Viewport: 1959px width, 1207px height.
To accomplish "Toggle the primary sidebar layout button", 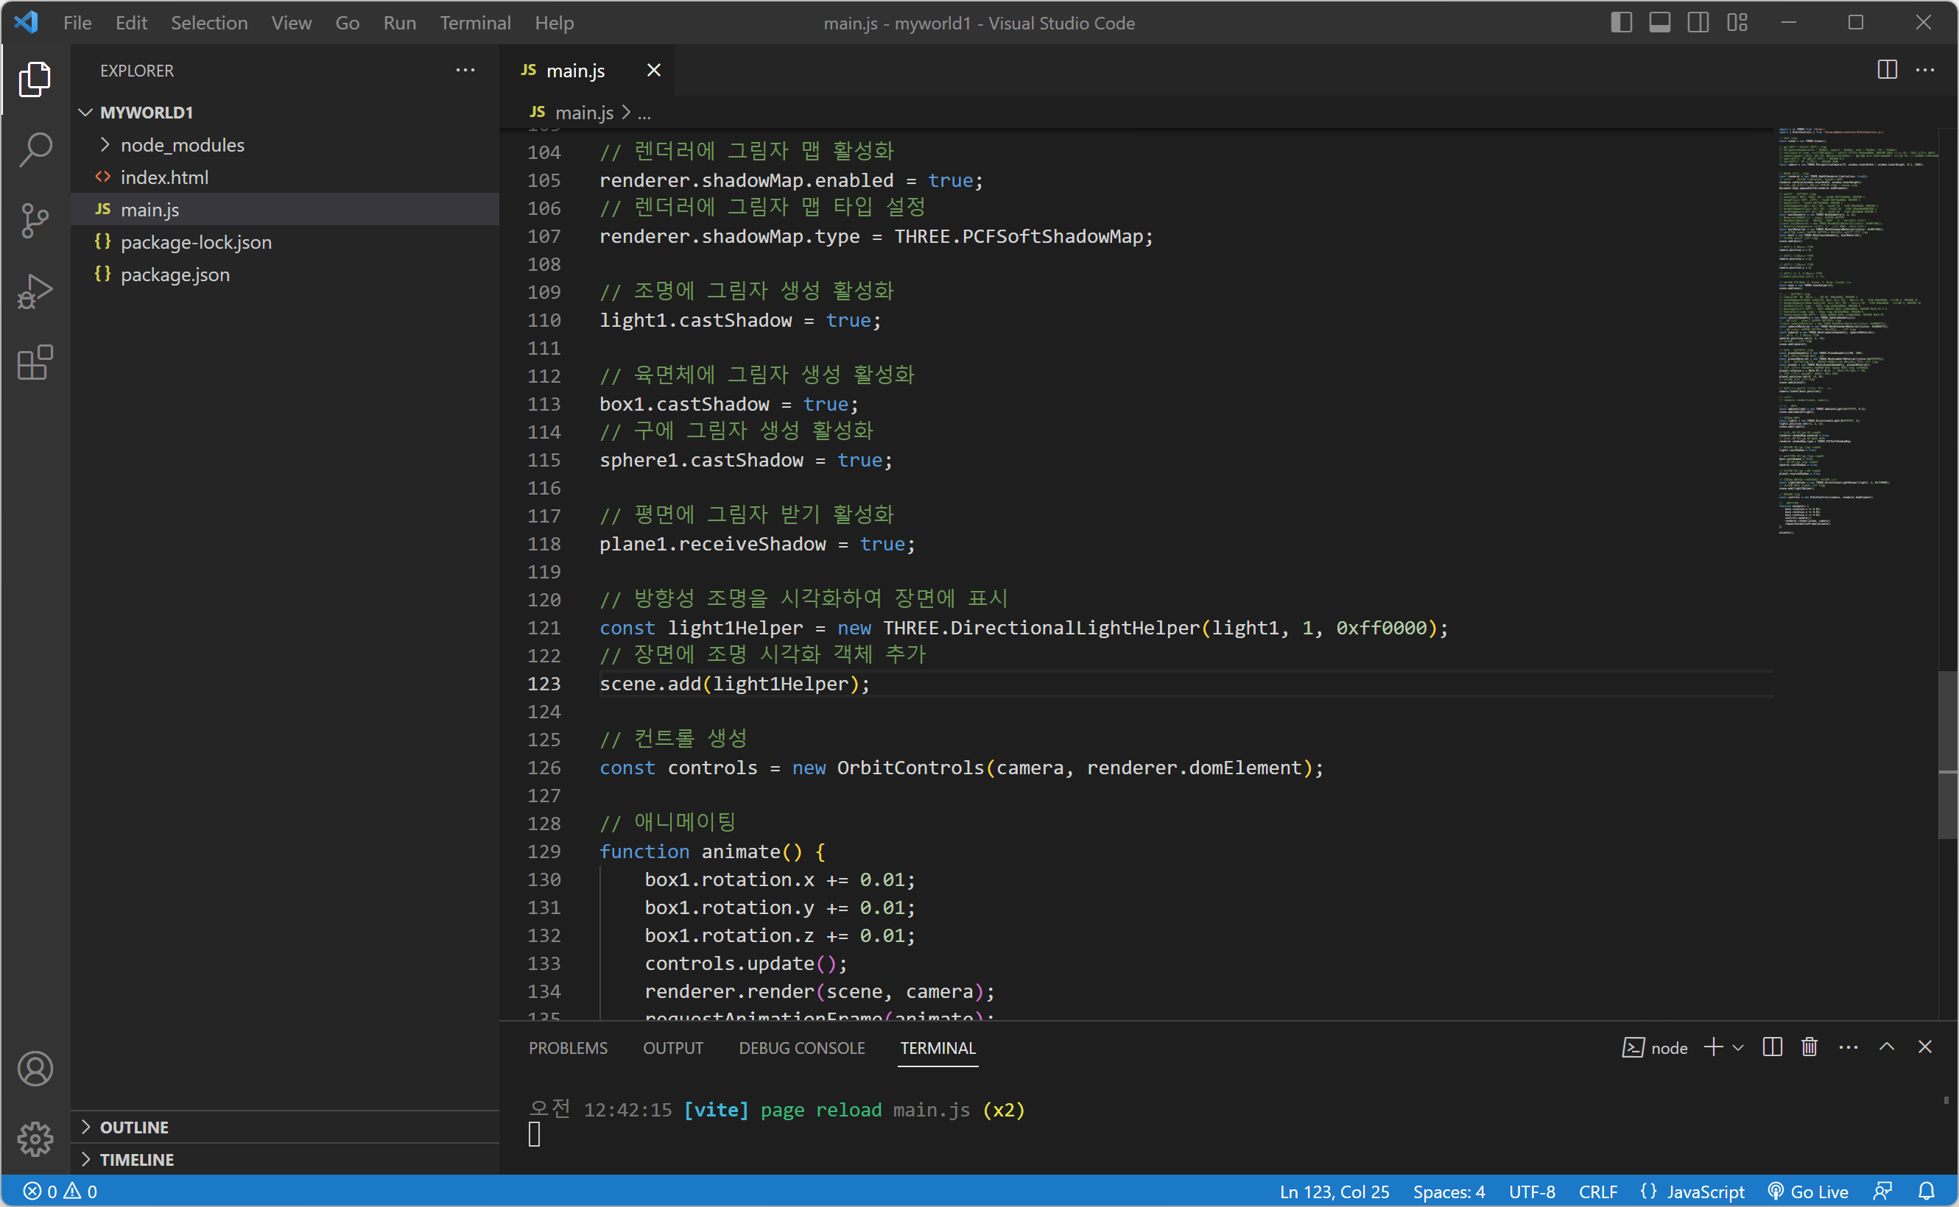I will [1620, 22].
